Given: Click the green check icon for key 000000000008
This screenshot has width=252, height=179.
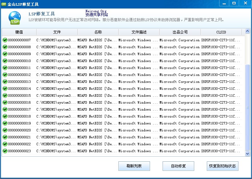Looking at the screenshot, I should tap(5, 47).
